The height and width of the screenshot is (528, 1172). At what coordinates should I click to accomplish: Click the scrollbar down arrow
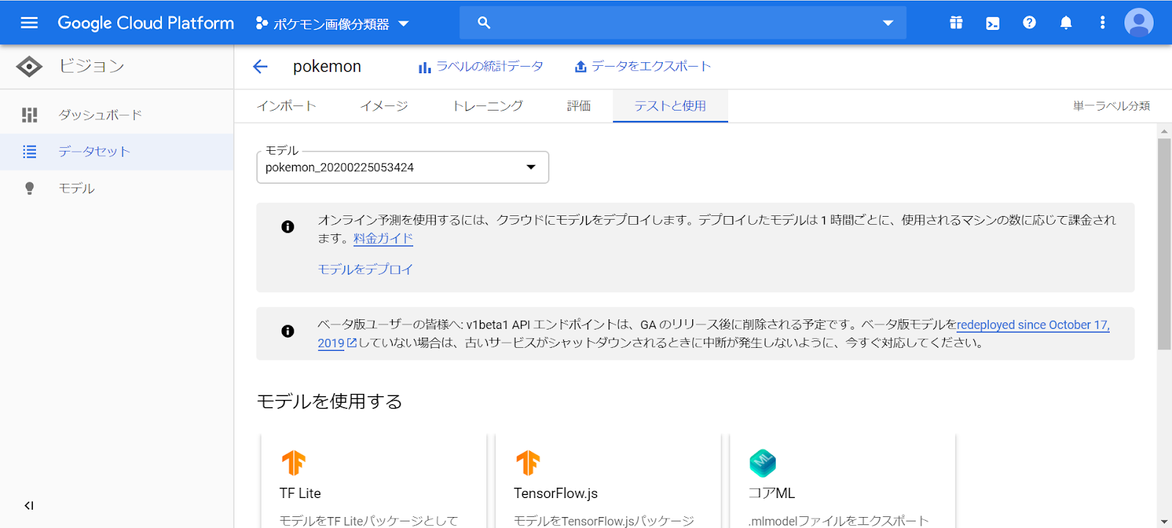[x=1164, y=521]
